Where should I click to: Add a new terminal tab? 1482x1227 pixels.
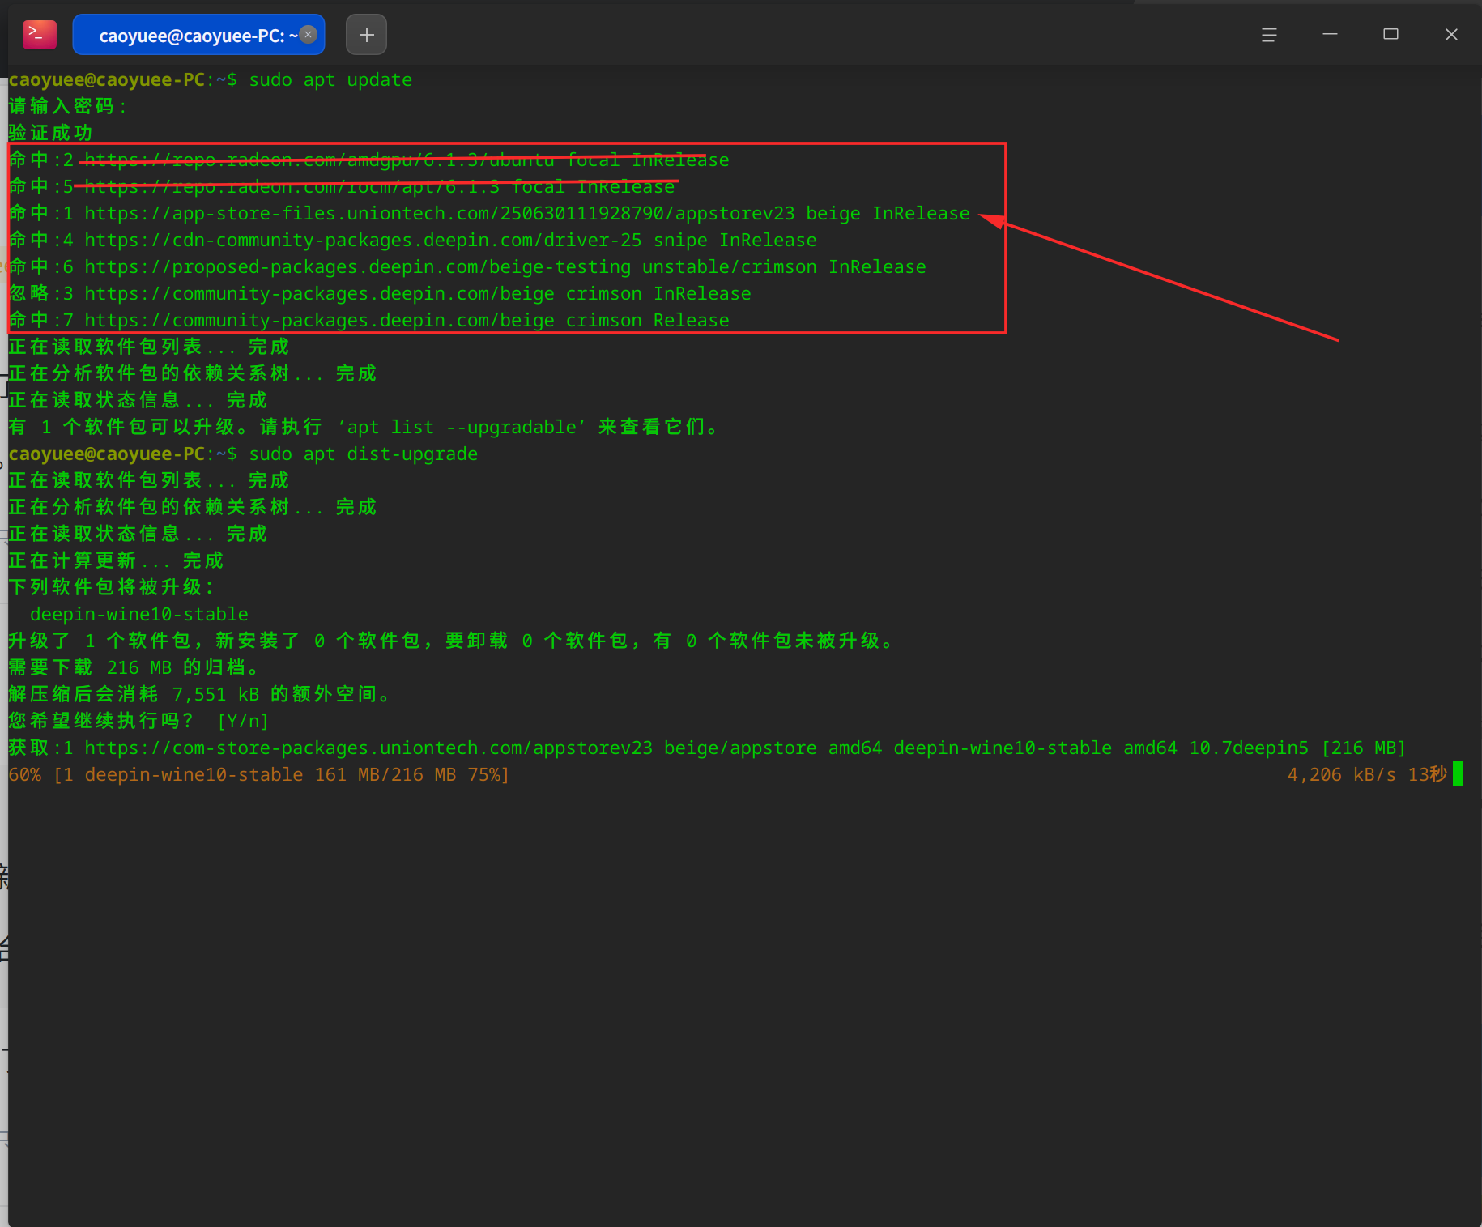pyautogui.click(x=366, y=35)
